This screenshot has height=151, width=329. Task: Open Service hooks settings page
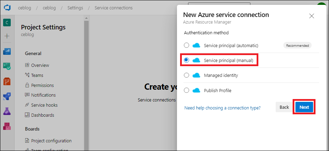44,105
